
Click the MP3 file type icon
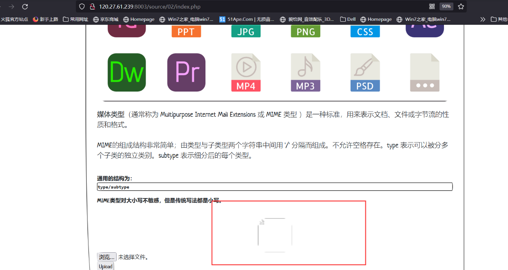pyautogui.click(x=306, y=72)
